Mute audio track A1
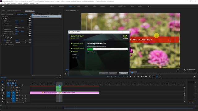The height and width of the screenshot is (111, 198). coord(19,96)
